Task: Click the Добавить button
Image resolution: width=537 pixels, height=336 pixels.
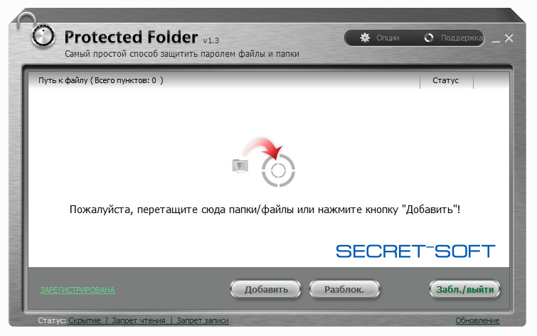Action: point(266,289)
